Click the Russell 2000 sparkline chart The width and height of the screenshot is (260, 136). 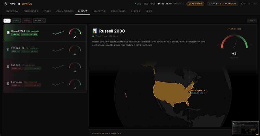(x=59, y=32)
